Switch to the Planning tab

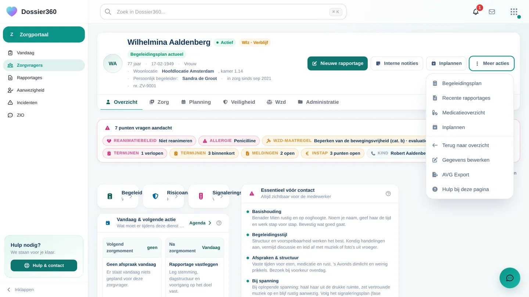(196, 102)
